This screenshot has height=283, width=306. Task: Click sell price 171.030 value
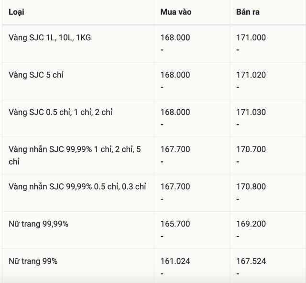coord(251,112)
